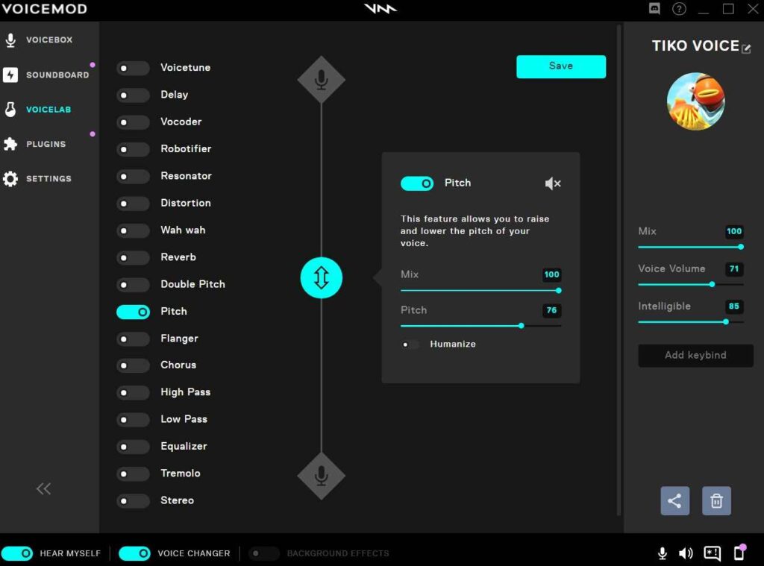Screen dimensions: 764x566
Task: Select the Voicebox microphone icon
Action: click(10, 39)
